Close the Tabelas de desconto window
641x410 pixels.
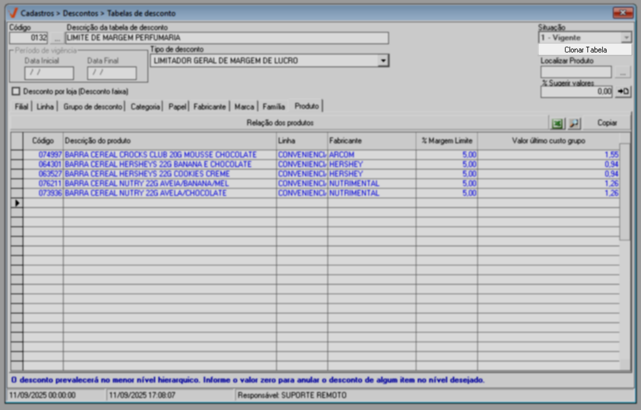point(623,13)
